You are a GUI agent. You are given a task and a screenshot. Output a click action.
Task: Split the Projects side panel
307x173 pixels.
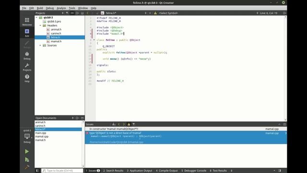(x=77, y=13)
